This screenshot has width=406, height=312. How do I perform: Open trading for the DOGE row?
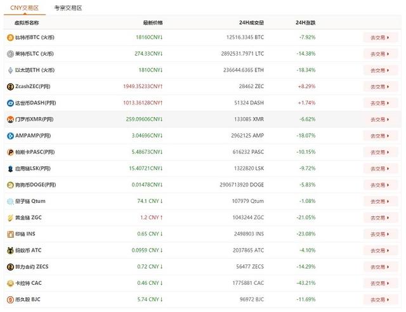tap(380, 185)
